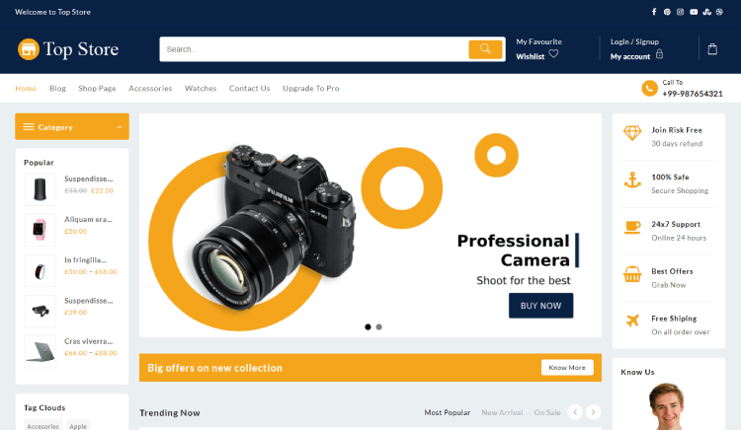Click the Know More button
The image size is (741, 430).
(567, 368)
